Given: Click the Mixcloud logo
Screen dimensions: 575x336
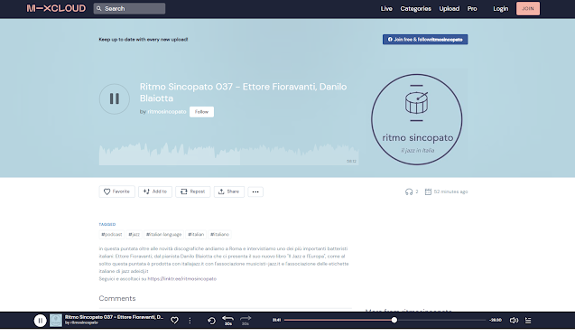Looking at the screenshot, I should tap(56, 8).
